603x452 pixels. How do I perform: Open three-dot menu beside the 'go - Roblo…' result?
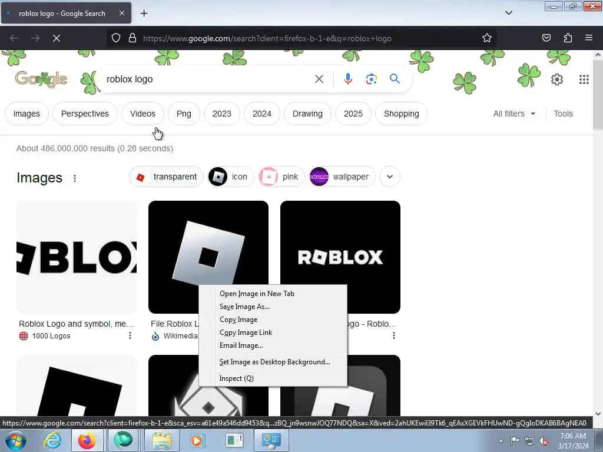point(394,335)
